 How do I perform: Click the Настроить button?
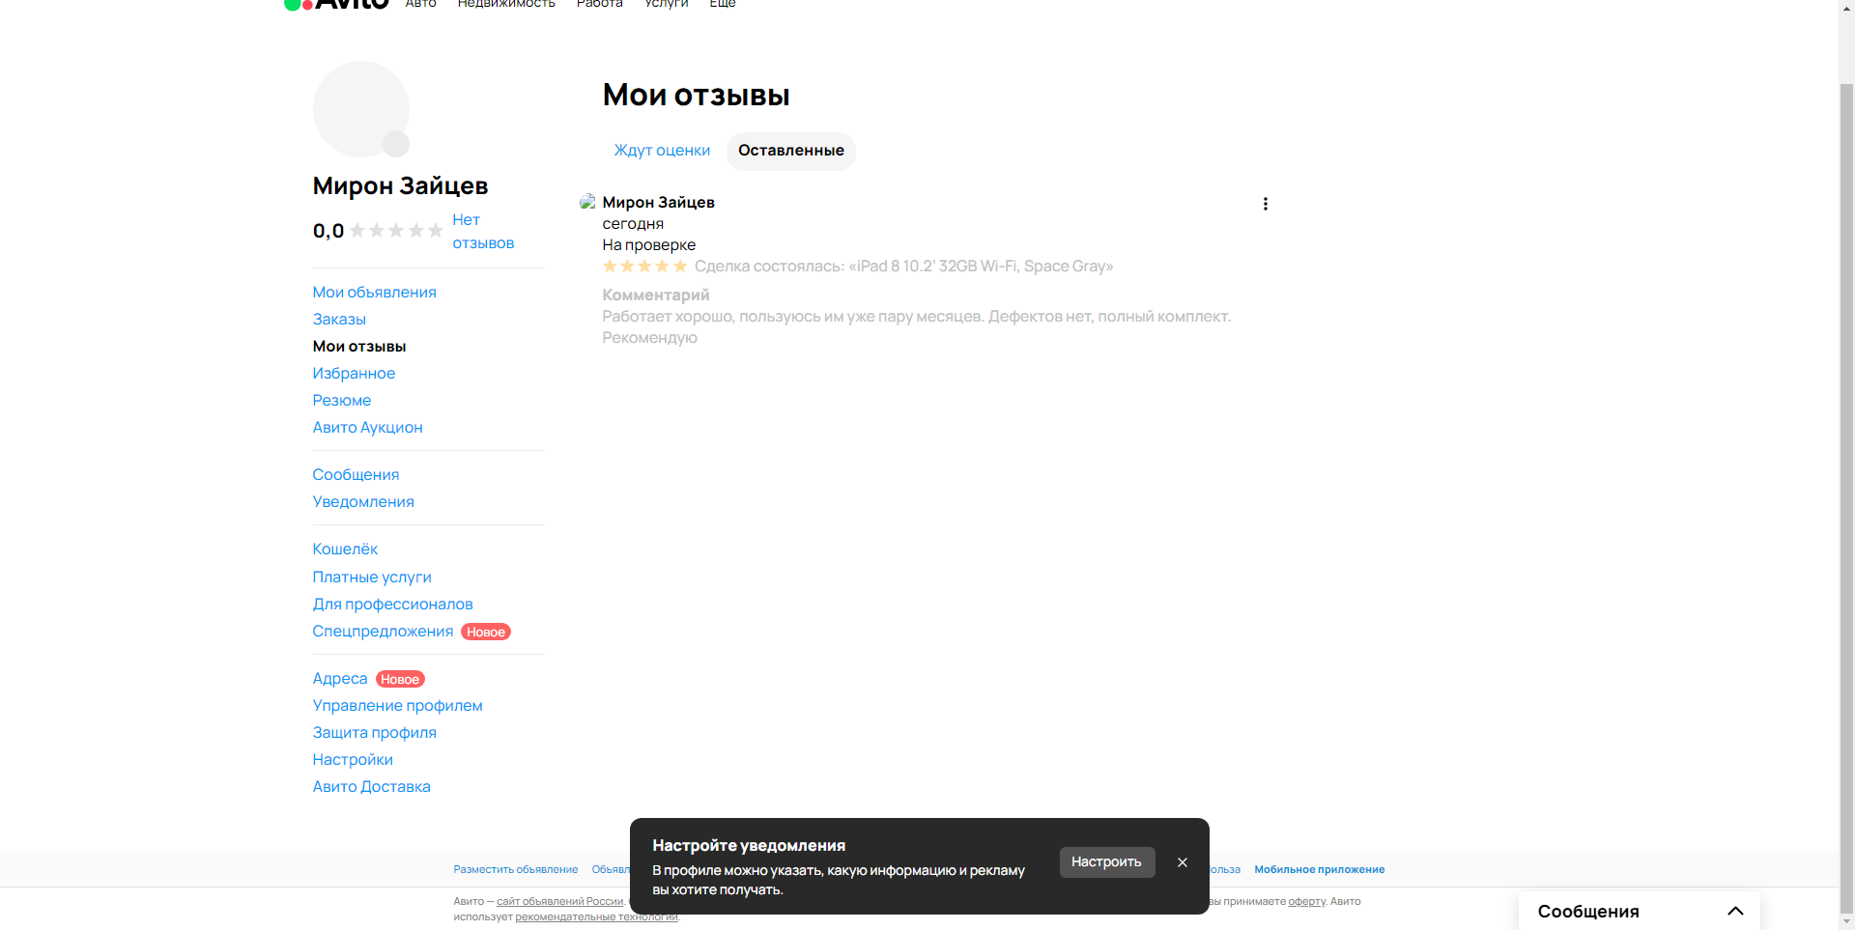tap(1106, 862)
